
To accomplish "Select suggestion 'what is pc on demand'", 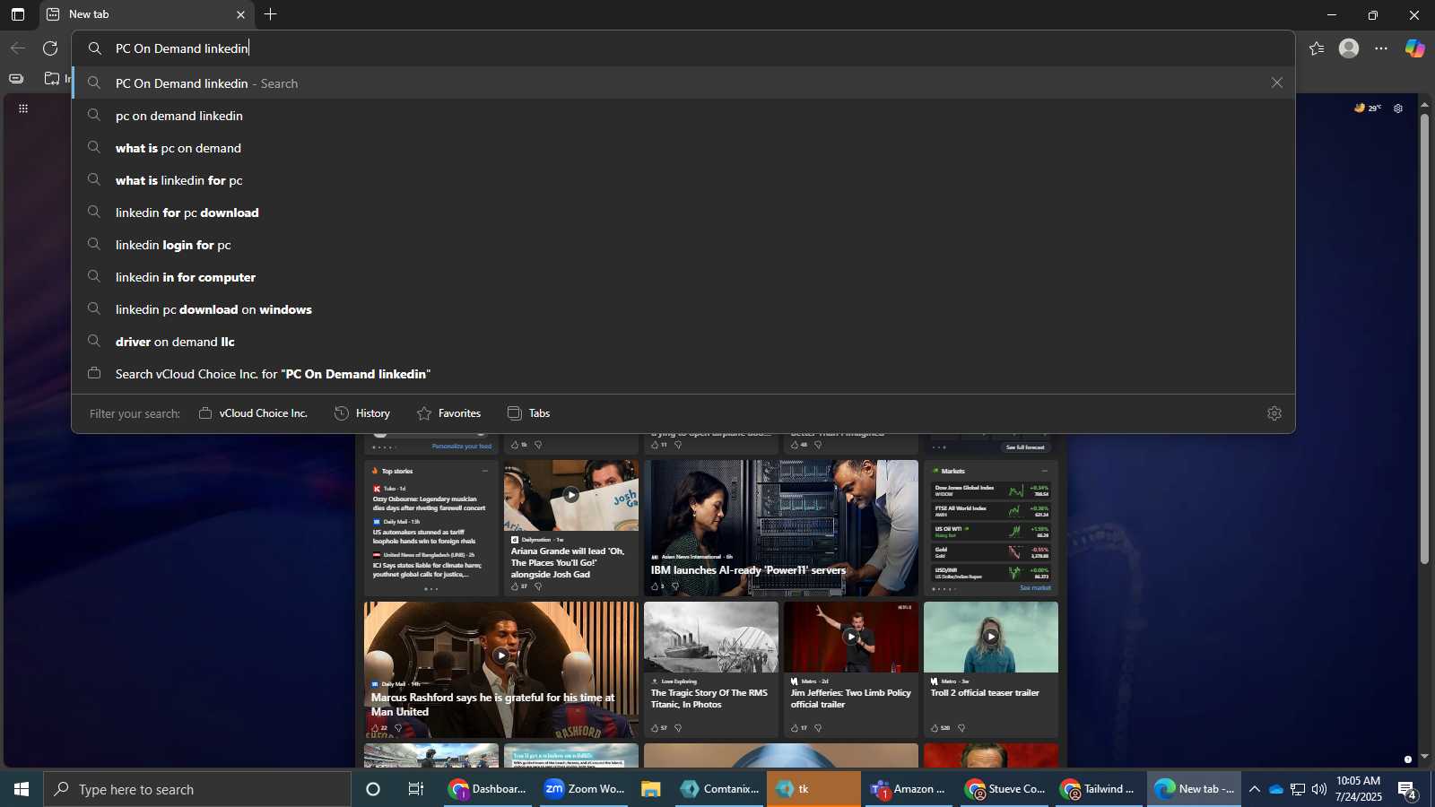I will [x=683, y=148].
